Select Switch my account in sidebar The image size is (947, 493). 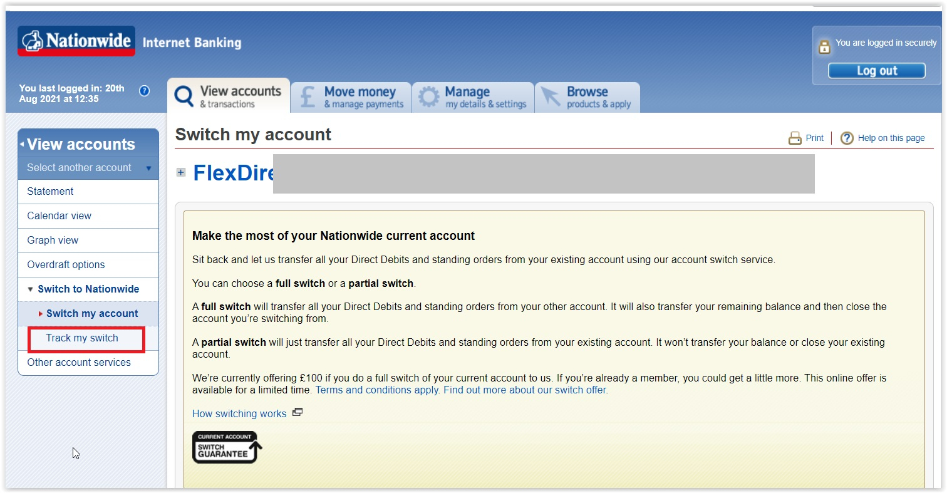(88, 314)
